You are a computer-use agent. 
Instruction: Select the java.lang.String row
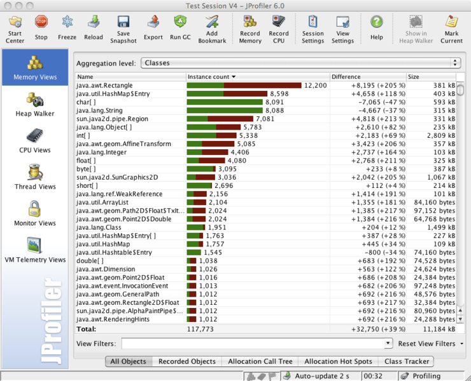click(x=266, y=110)
